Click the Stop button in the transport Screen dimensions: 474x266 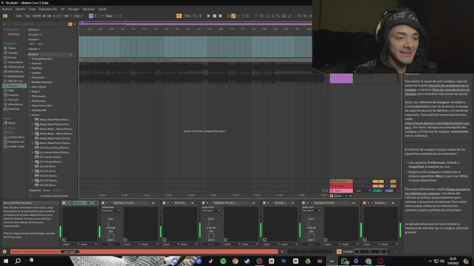[214, 16]
